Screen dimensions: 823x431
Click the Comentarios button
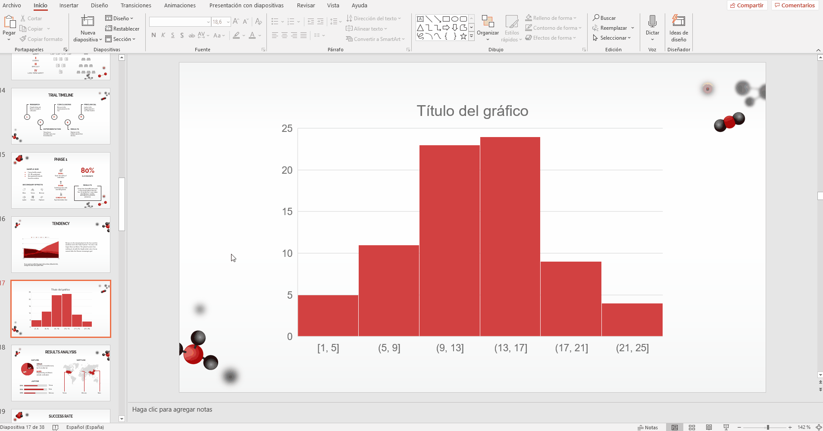click(795, 5)
